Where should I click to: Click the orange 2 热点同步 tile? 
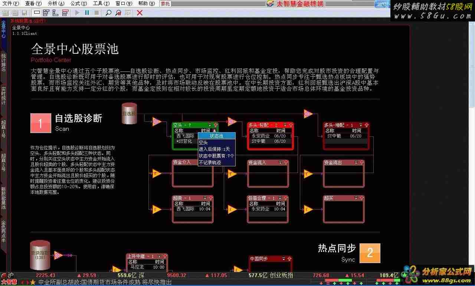click(370, 253)
